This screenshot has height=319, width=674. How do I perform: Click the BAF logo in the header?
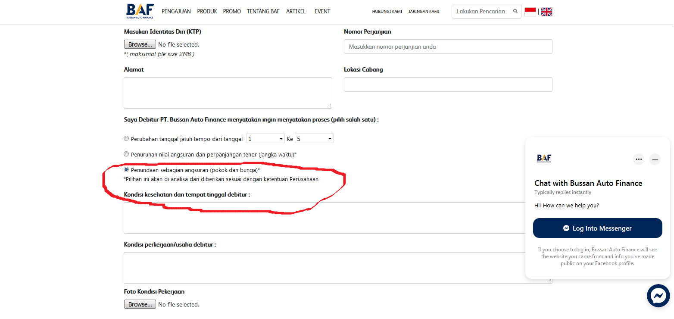[x=139, y=11]
